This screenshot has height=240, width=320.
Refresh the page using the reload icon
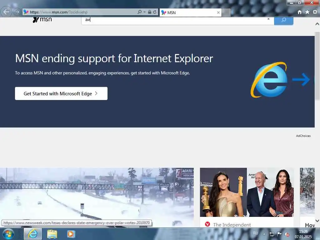pos(155,12)
